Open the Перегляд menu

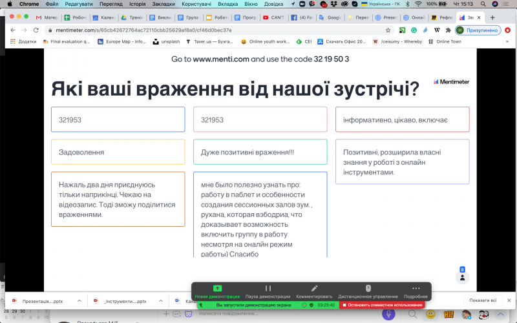[111, 4]
